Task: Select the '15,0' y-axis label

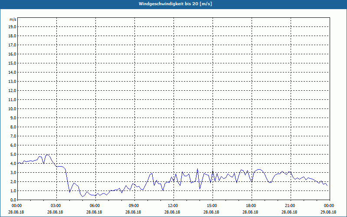Action: (13, 63)
